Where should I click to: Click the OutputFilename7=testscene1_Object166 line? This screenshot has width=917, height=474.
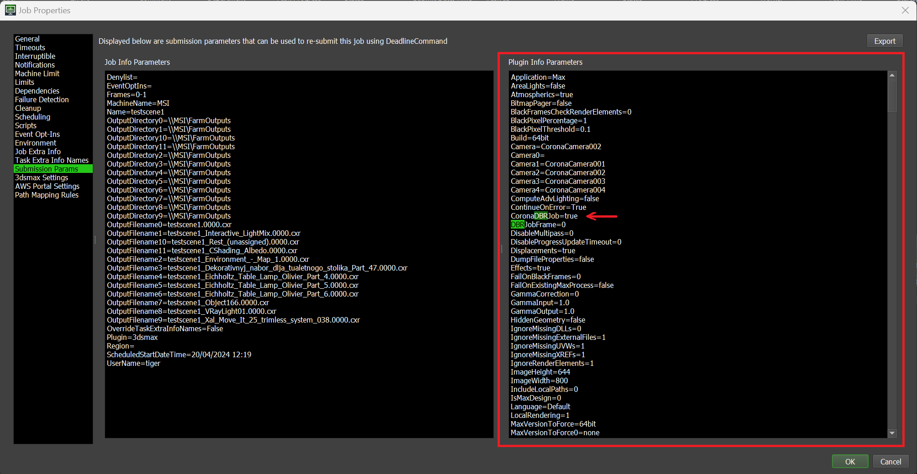pyautogui.click(x=188, y=302)
